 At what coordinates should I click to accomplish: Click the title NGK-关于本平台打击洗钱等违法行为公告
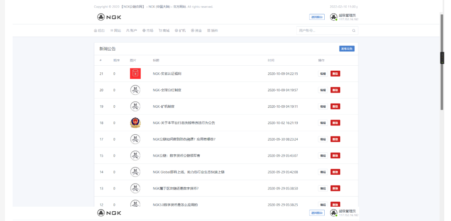(x=184, y=123)
